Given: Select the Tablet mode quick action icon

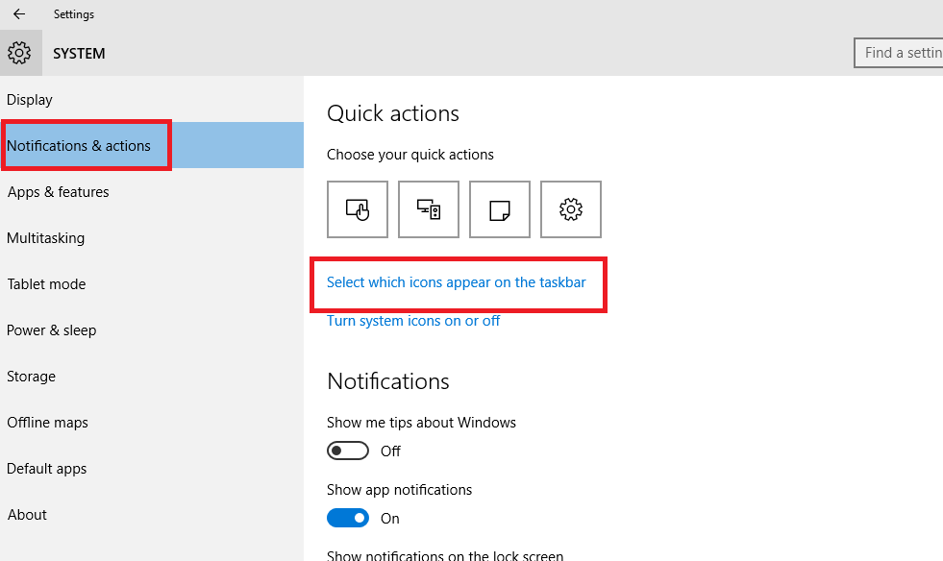Looking at the screenshot, I should click(357, 209).
